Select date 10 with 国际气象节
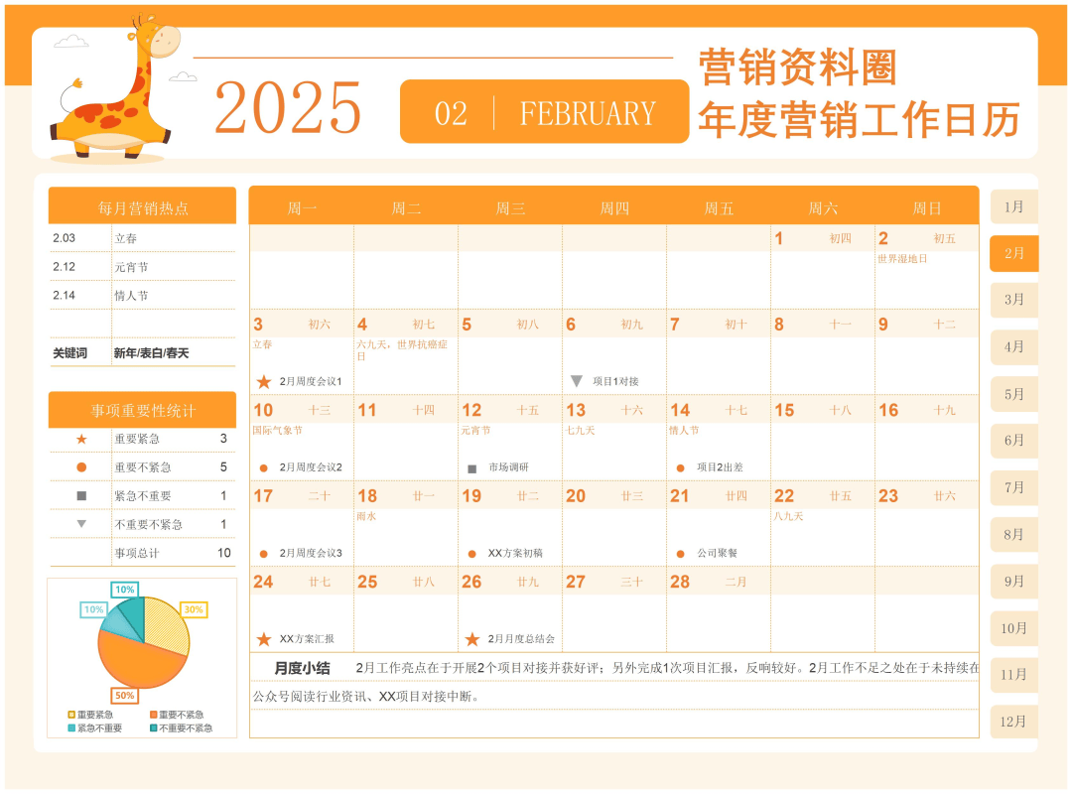1072x794 pixels. click(302, 438)
